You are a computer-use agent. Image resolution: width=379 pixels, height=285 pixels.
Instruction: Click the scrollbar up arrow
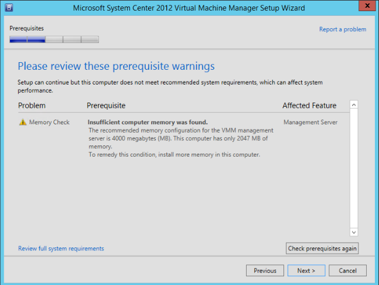point(354,105)
